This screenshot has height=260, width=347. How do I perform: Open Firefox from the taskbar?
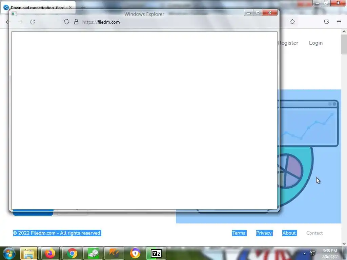[50, 253]
